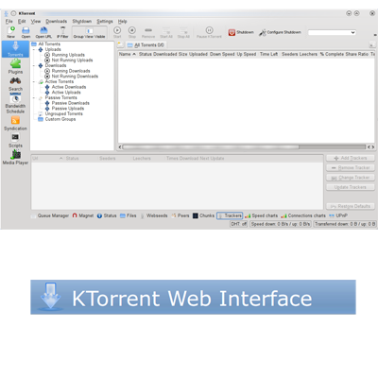Open the Magnet tab
This screenshot has width=378, height=378.
pos(83,215)
